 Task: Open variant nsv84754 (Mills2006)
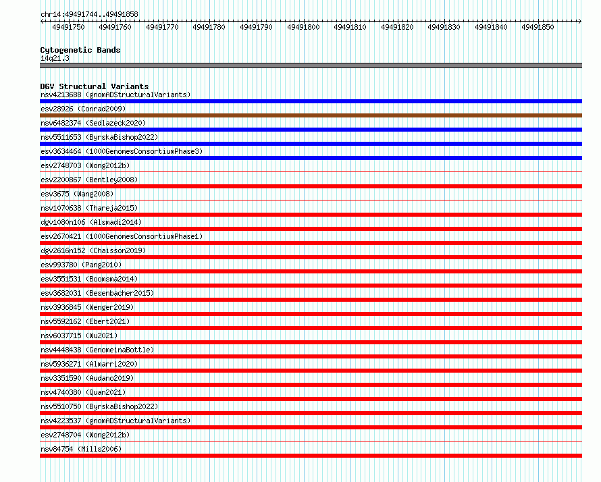coord(81,449)
